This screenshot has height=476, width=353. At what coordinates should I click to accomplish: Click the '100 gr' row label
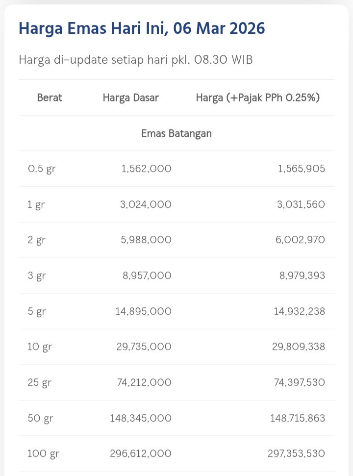click(x=43, y=453)
